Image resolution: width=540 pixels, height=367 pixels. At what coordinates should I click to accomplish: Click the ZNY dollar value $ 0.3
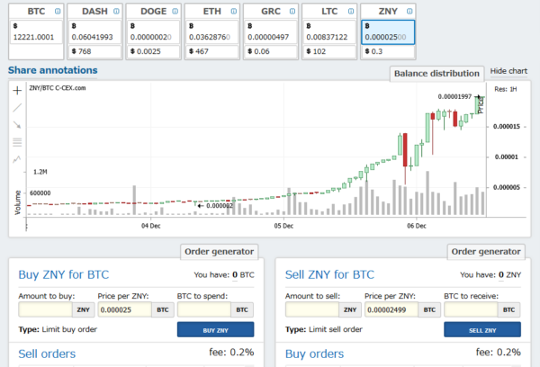388,51
